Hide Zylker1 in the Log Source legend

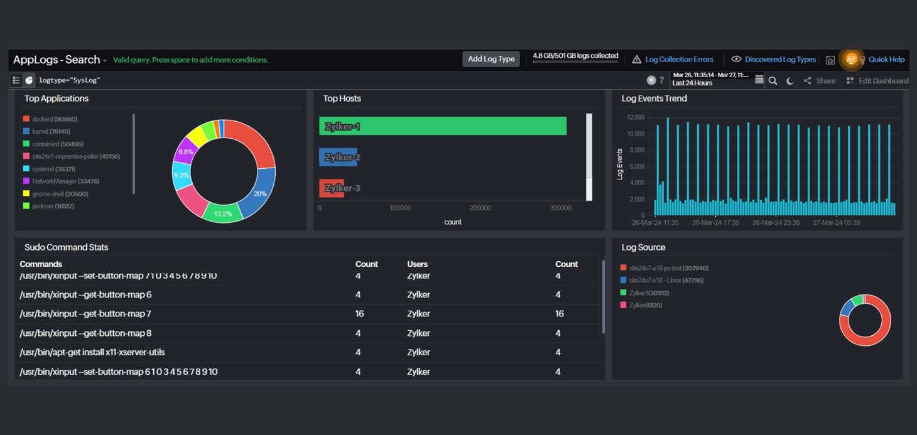click(x=646, y=293)
